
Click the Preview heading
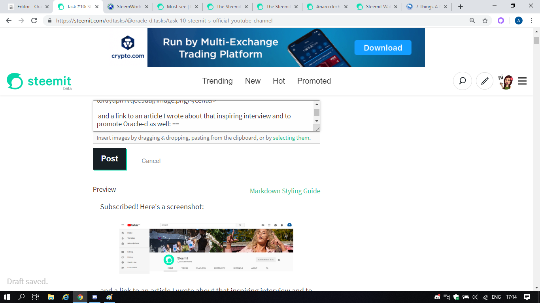[104, 189]
